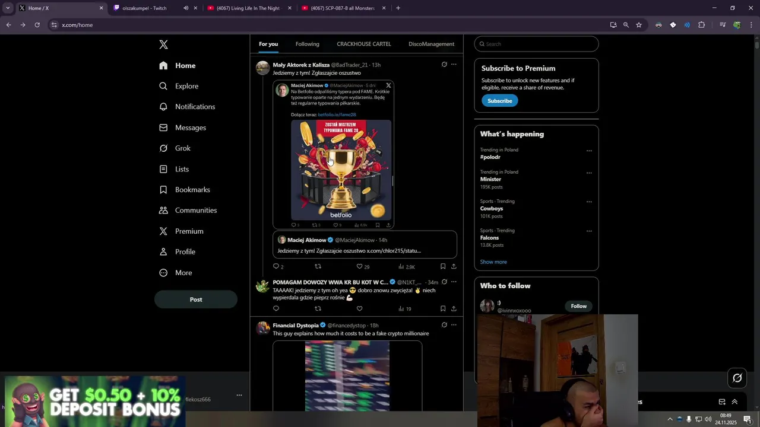
Task: Click the X search field
Action: [x=536, y=44]
